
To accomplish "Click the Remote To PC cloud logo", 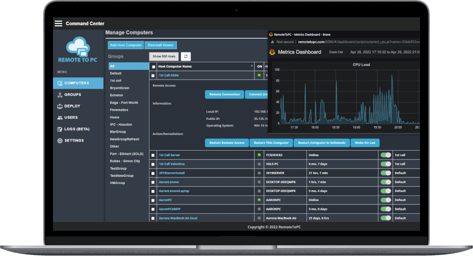I will click(78, 50).
